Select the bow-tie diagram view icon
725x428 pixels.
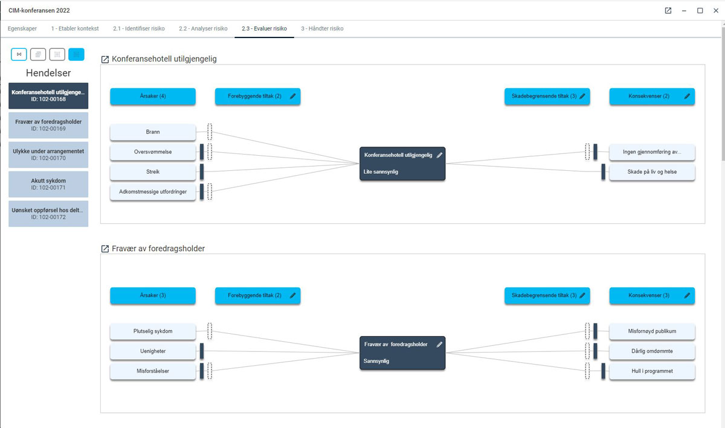point(19,54)
